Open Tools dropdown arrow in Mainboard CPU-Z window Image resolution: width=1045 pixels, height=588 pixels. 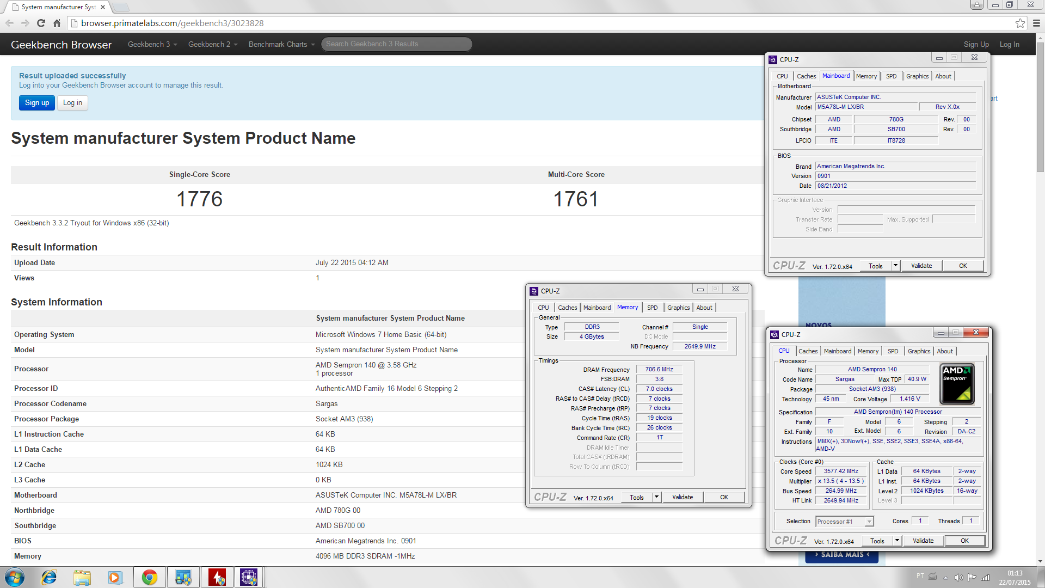coord(895,266)
